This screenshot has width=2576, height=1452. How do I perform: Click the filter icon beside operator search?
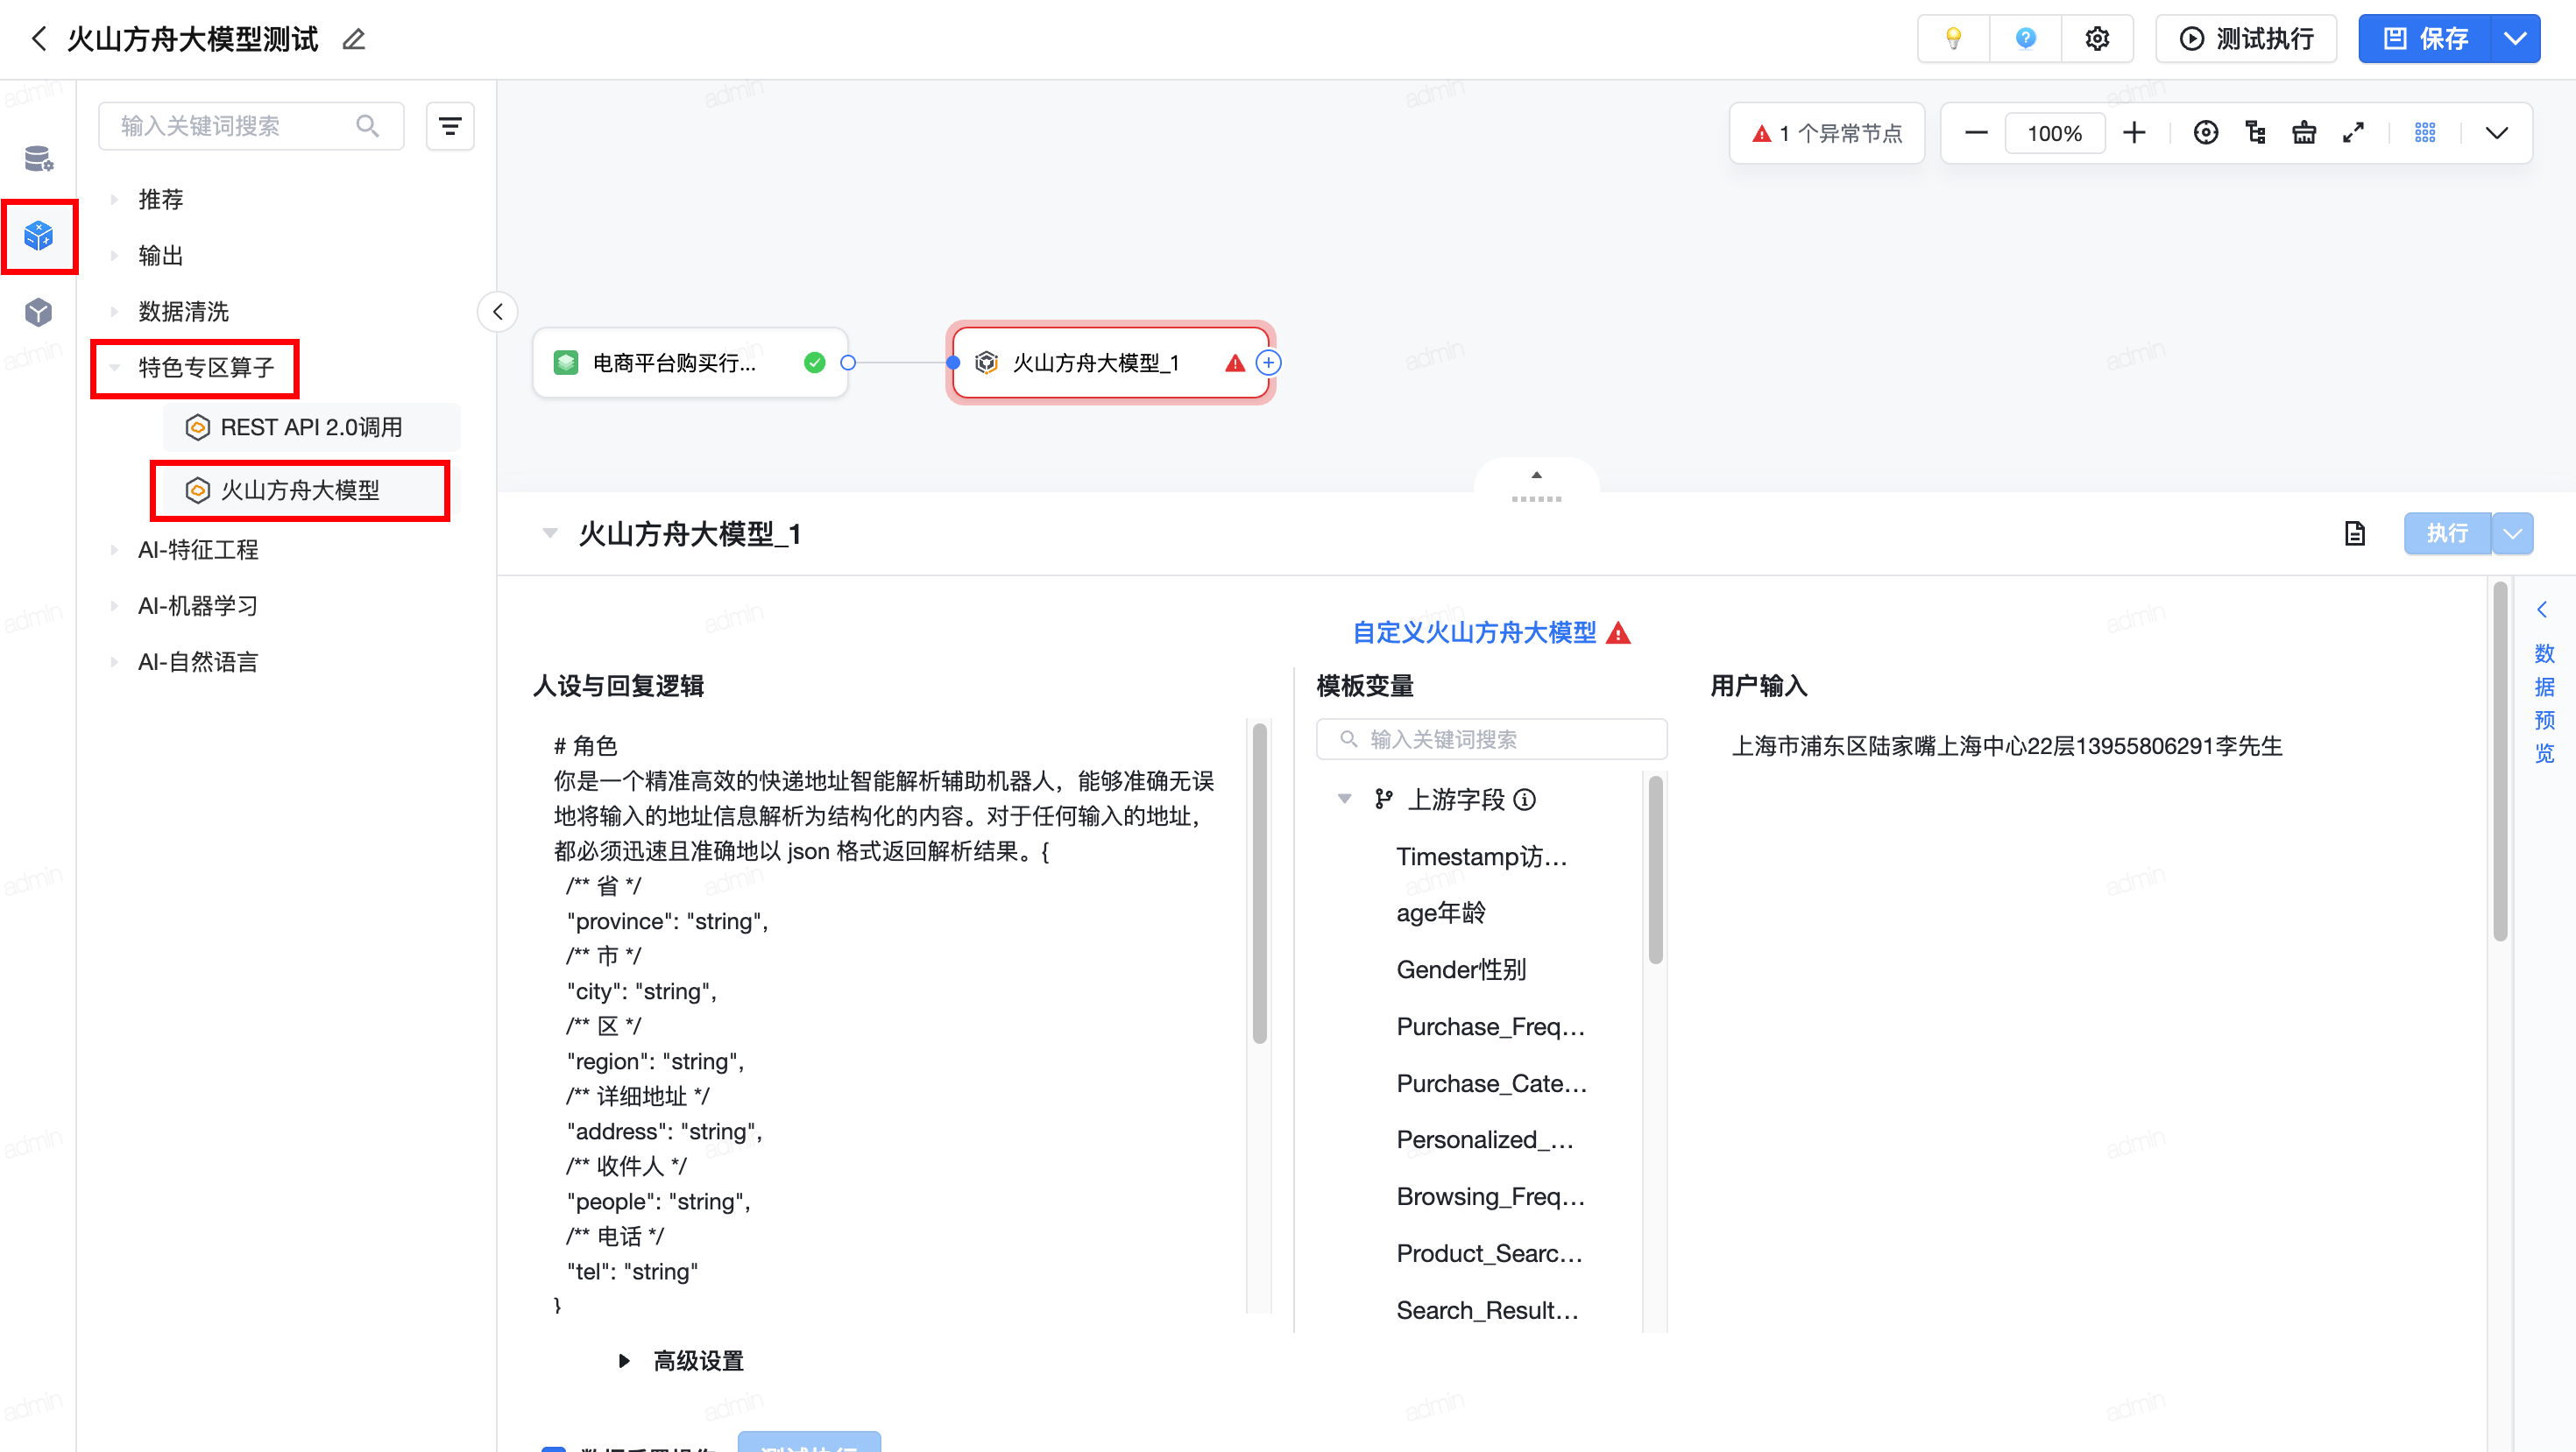coord(450,126)
